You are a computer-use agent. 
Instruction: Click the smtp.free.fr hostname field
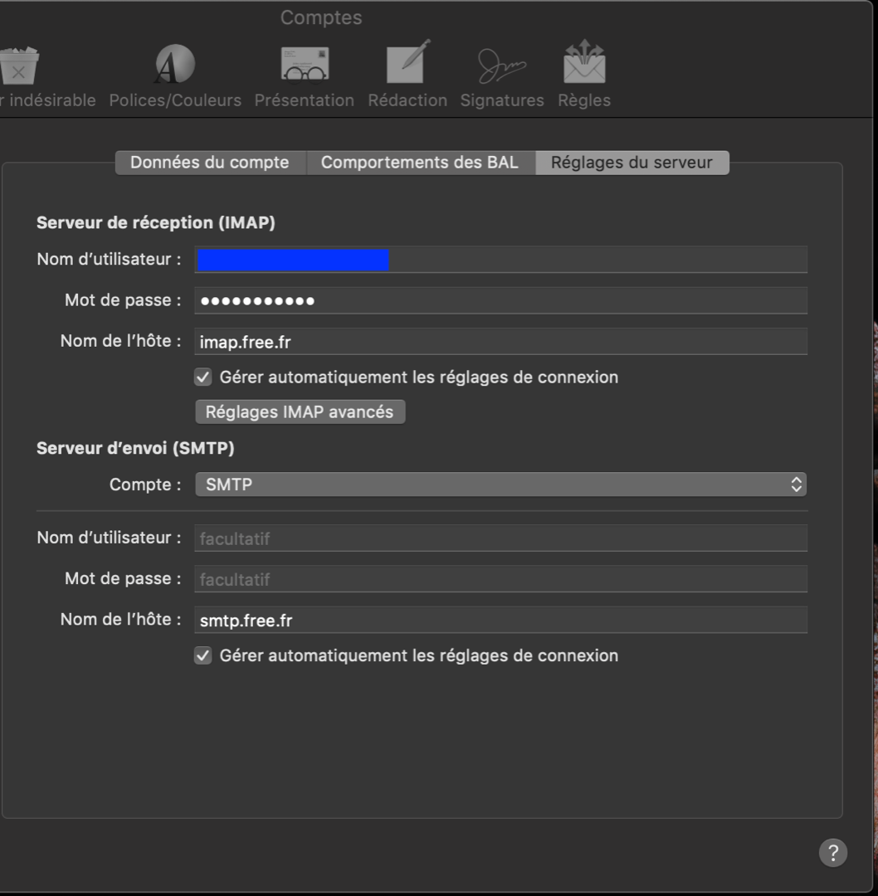500,620
